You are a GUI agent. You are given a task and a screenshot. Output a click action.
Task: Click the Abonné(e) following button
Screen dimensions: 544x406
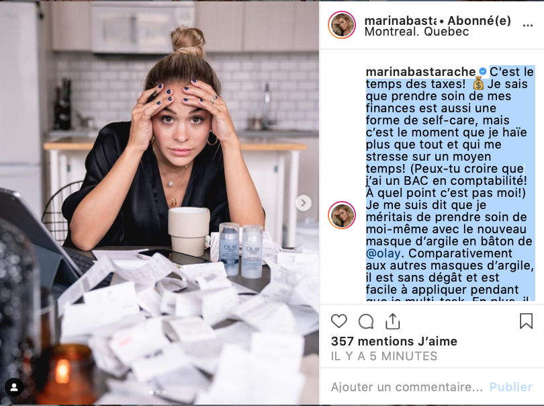point(479,20)
